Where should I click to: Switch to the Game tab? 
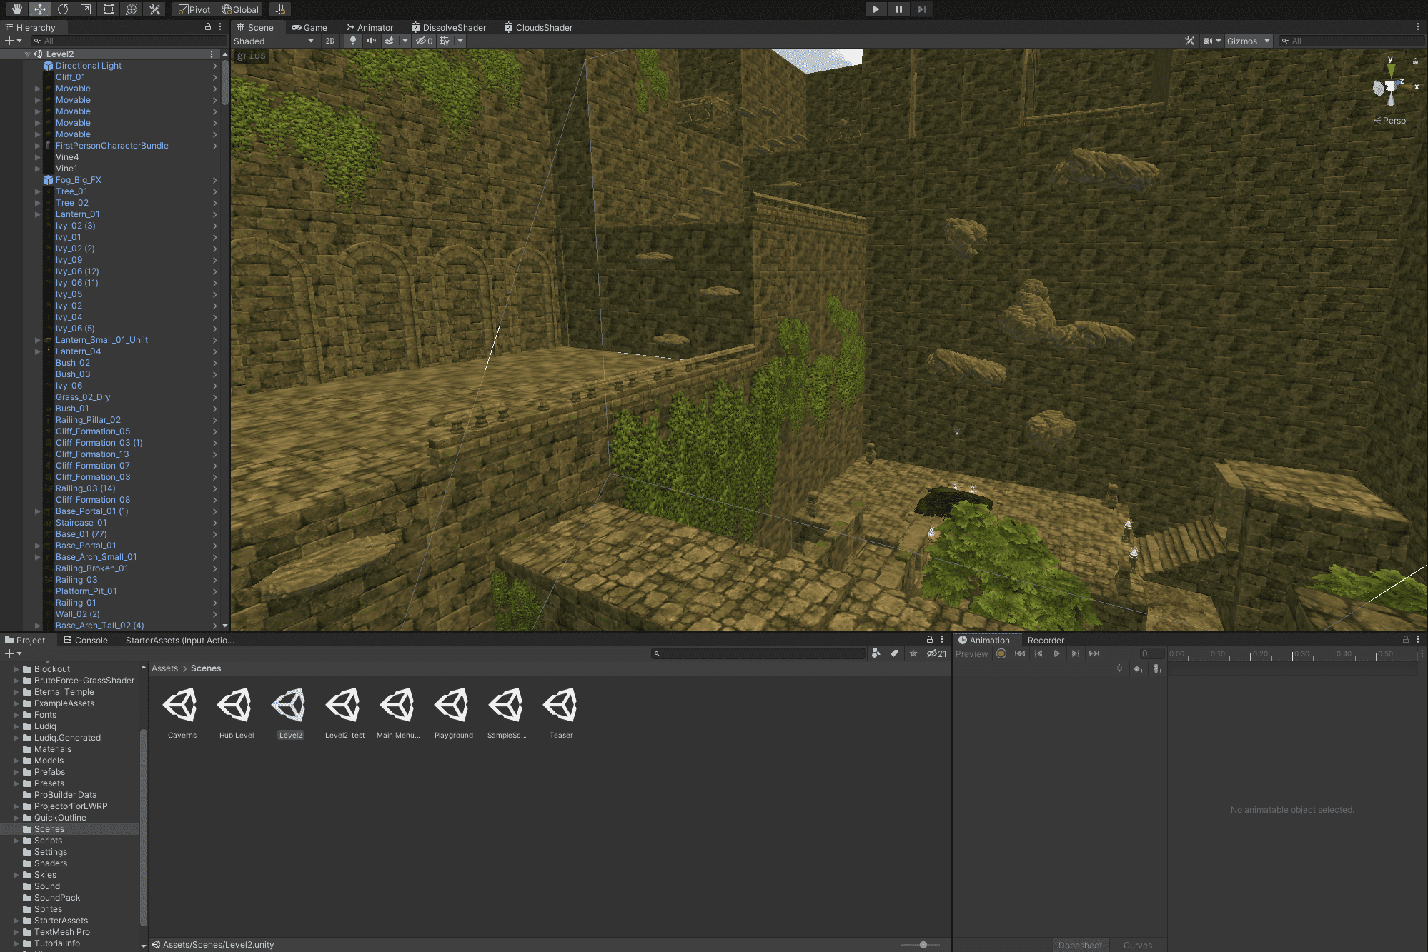tap(309, 27)
